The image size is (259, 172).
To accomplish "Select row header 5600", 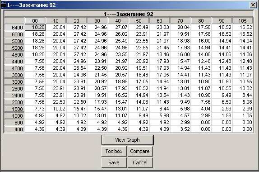I will click(x=14, y=41).
